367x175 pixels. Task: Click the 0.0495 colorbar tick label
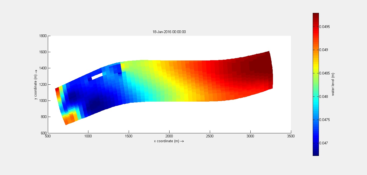(325, 27)
